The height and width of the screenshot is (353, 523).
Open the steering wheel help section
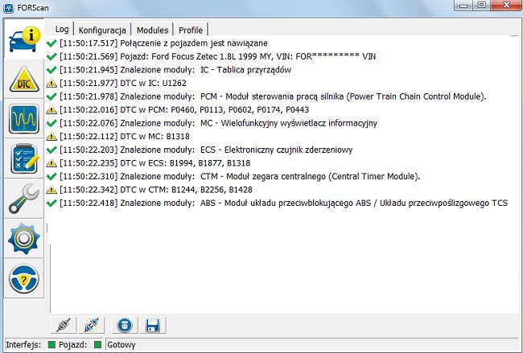coord(24,279)
